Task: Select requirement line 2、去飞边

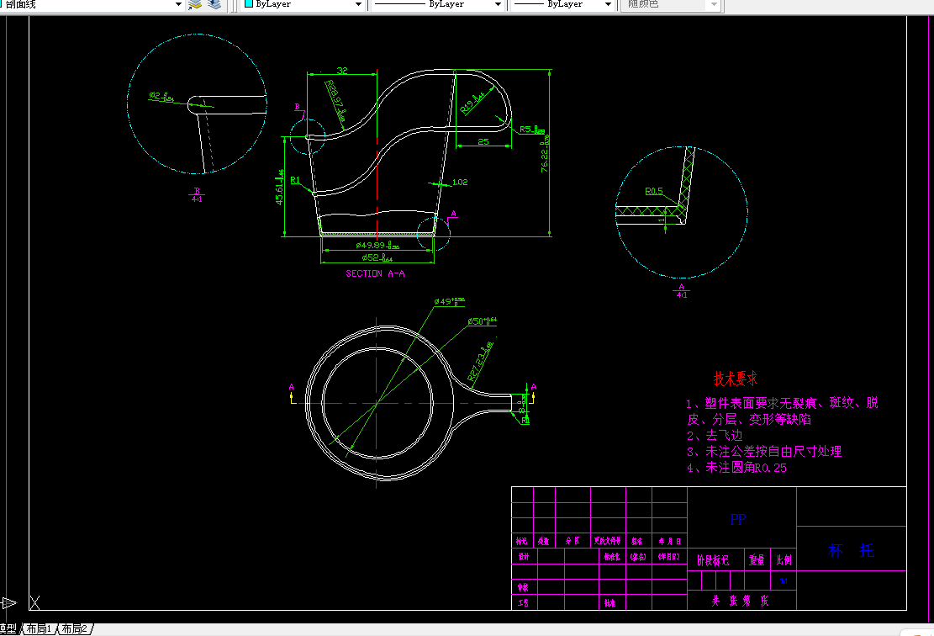Action: (x=715, y=436)
